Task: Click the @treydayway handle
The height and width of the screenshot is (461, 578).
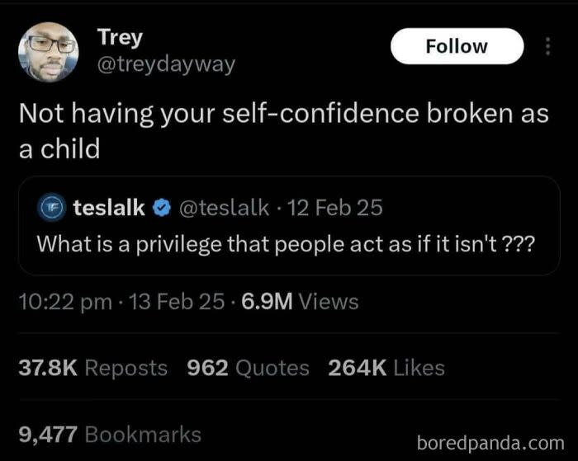Action: point(166,64)
